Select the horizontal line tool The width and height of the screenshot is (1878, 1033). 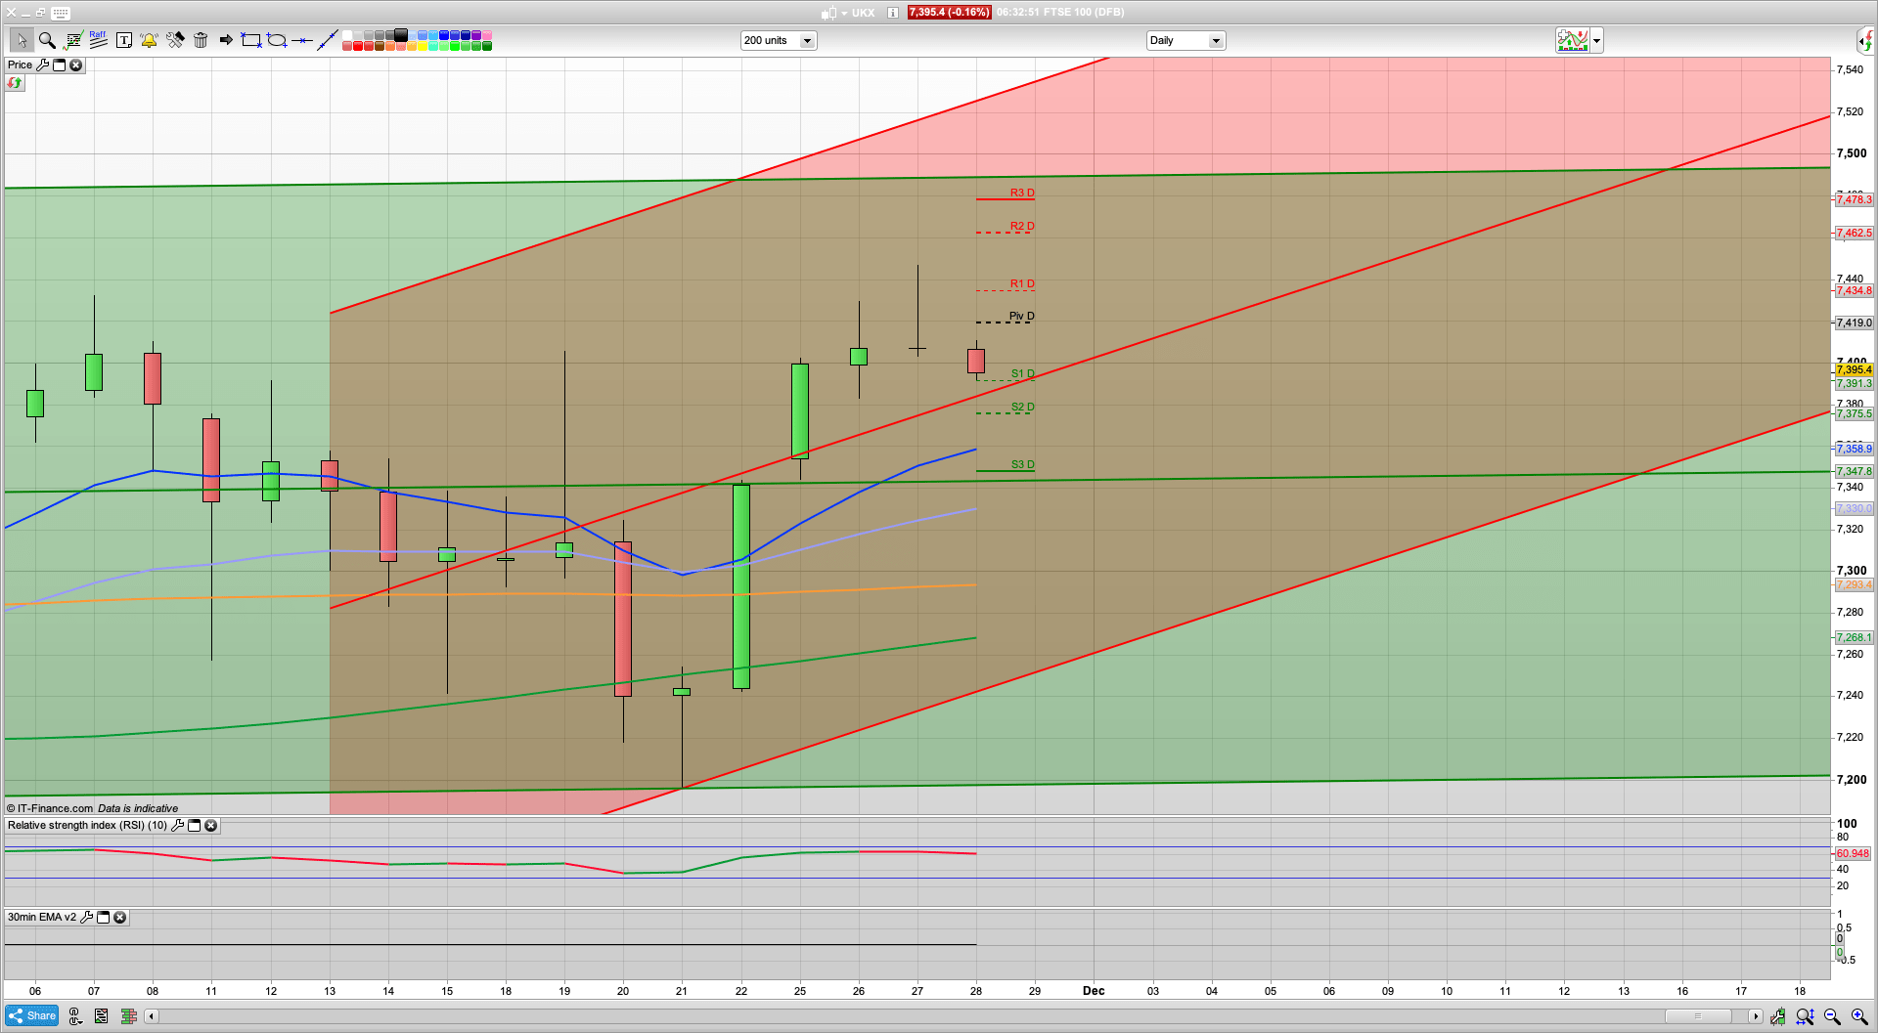pyautogui.click(x=302, y=40)
